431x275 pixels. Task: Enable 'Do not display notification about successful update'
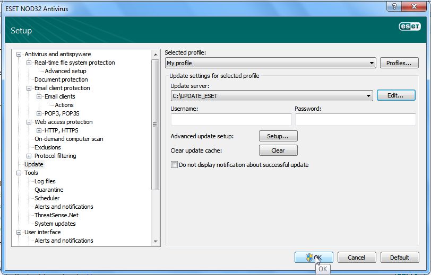click(x=174, y=165)
